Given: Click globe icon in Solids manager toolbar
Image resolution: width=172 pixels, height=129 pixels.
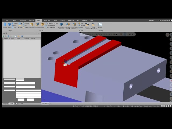Looking at the screenshot, I should point(8,36).
